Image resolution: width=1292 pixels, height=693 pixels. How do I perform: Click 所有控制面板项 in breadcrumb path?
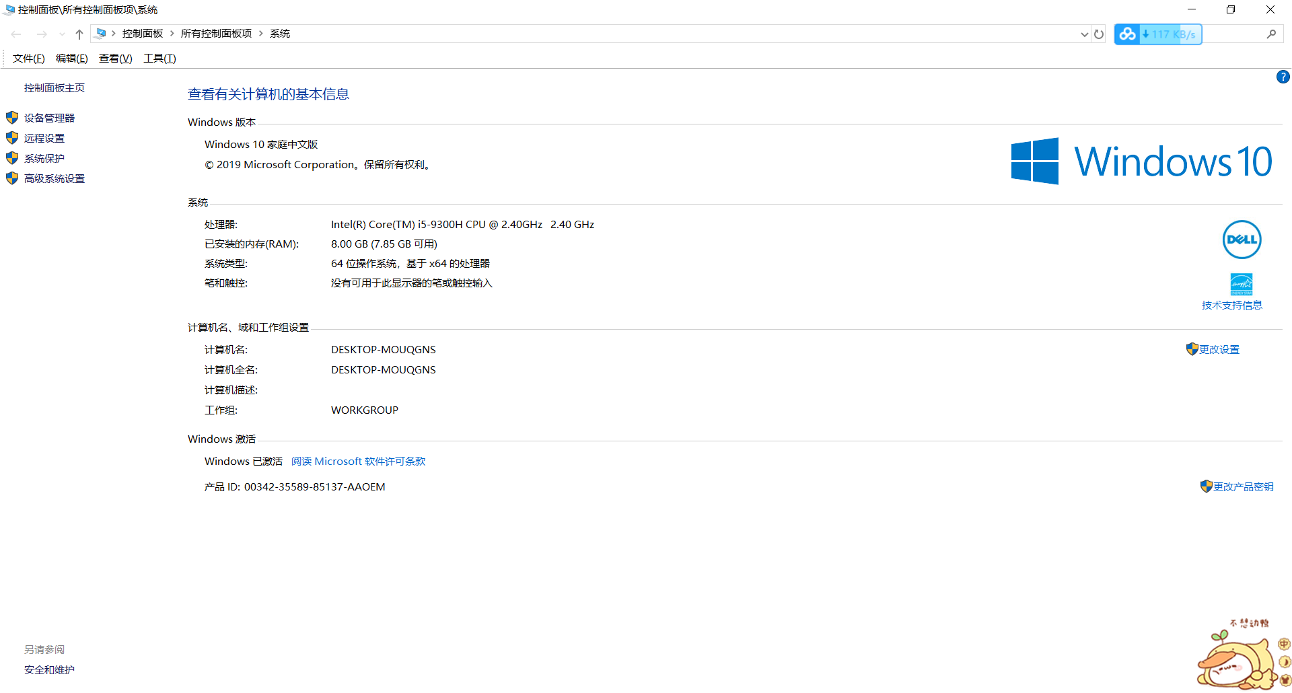tap(216, 34)
